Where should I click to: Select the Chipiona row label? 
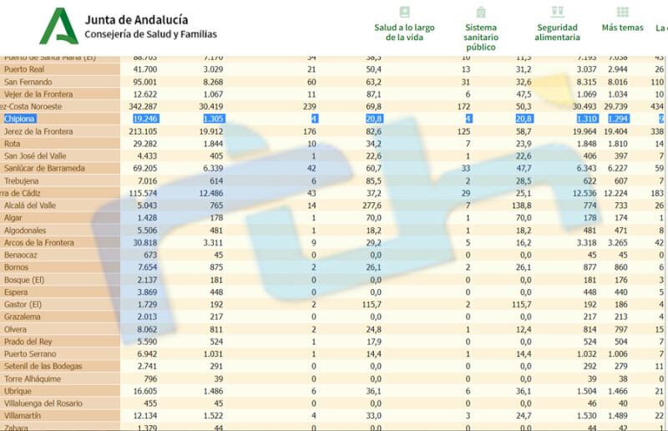(19, 119)
